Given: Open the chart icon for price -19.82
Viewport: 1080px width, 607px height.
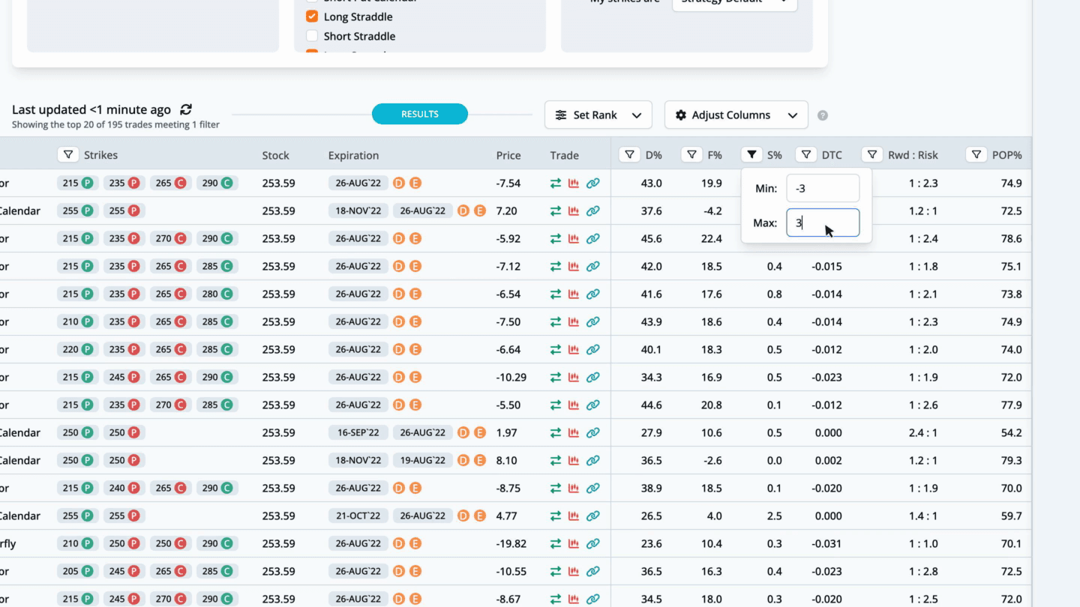Looking at the screenshot, I should [x=574, y=543].
